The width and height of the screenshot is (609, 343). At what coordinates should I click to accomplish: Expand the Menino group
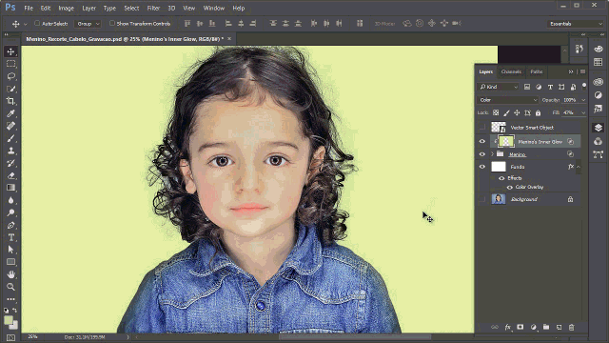[x=493, y=154]
